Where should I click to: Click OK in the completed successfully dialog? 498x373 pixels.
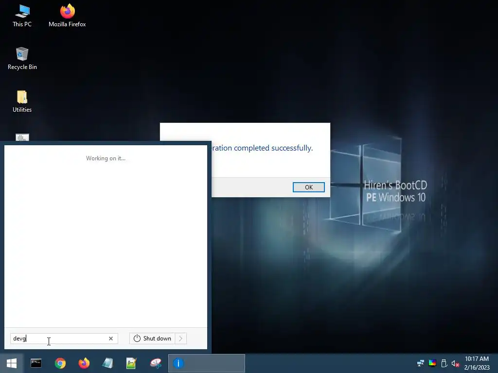[x=309, y=187]
